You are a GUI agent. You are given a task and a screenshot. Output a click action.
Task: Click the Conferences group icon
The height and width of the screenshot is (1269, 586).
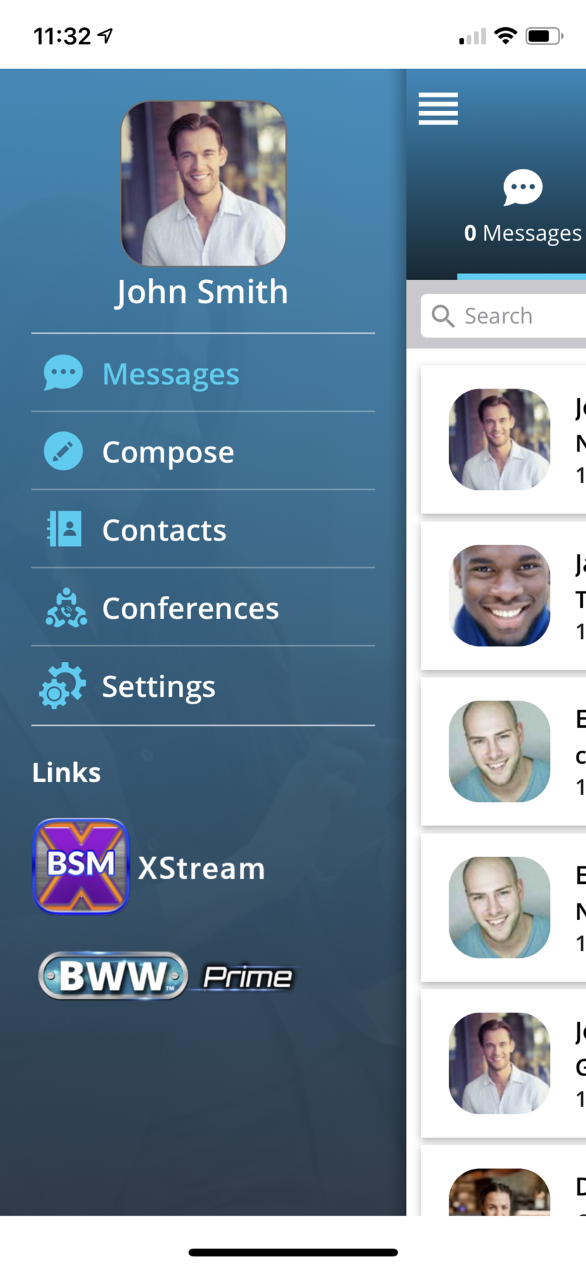66,608
